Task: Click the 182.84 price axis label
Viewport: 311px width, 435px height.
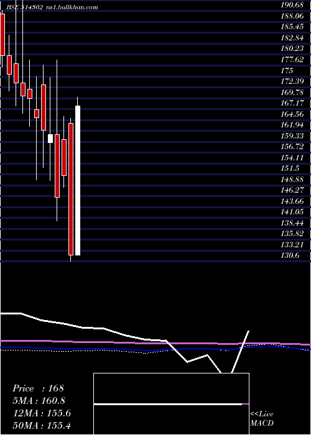Action: point(292,38)
